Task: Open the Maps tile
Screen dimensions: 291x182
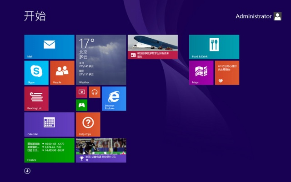Action: 201,73
